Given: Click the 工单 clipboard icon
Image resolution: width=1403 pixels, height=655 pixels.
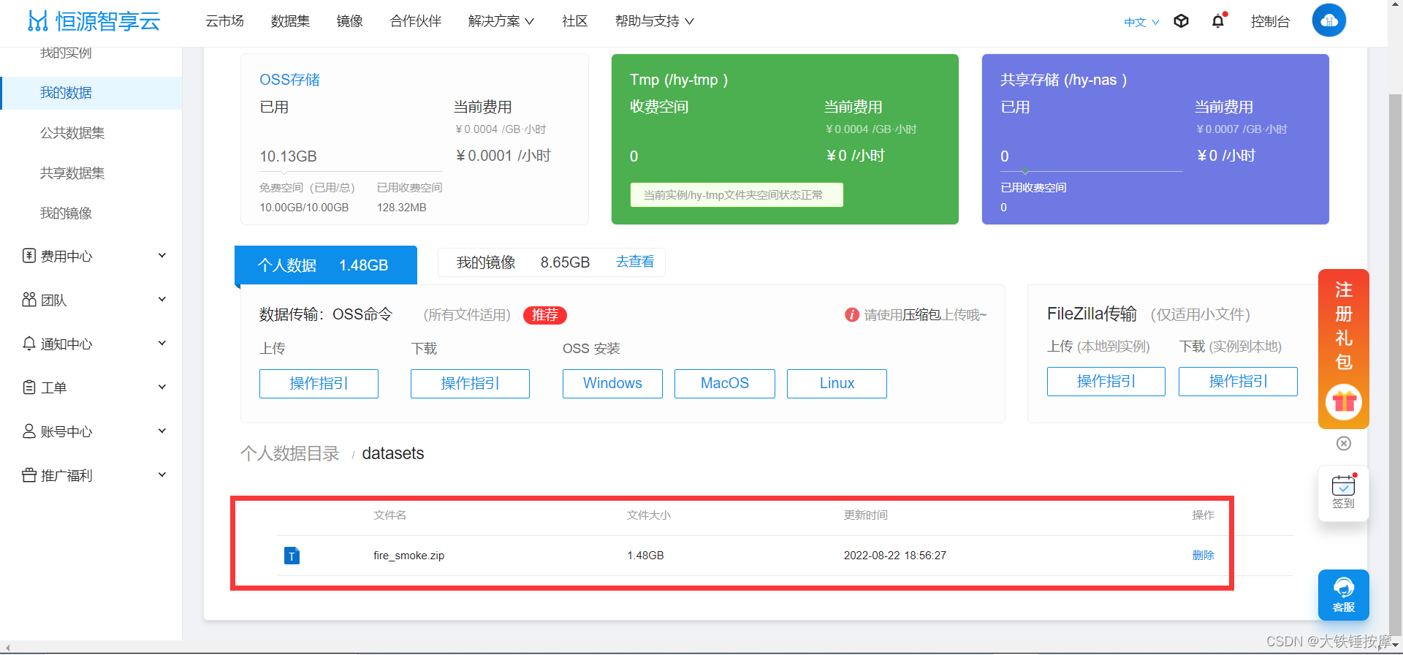Looking at the screenshot, I should [x=29, y=387].
